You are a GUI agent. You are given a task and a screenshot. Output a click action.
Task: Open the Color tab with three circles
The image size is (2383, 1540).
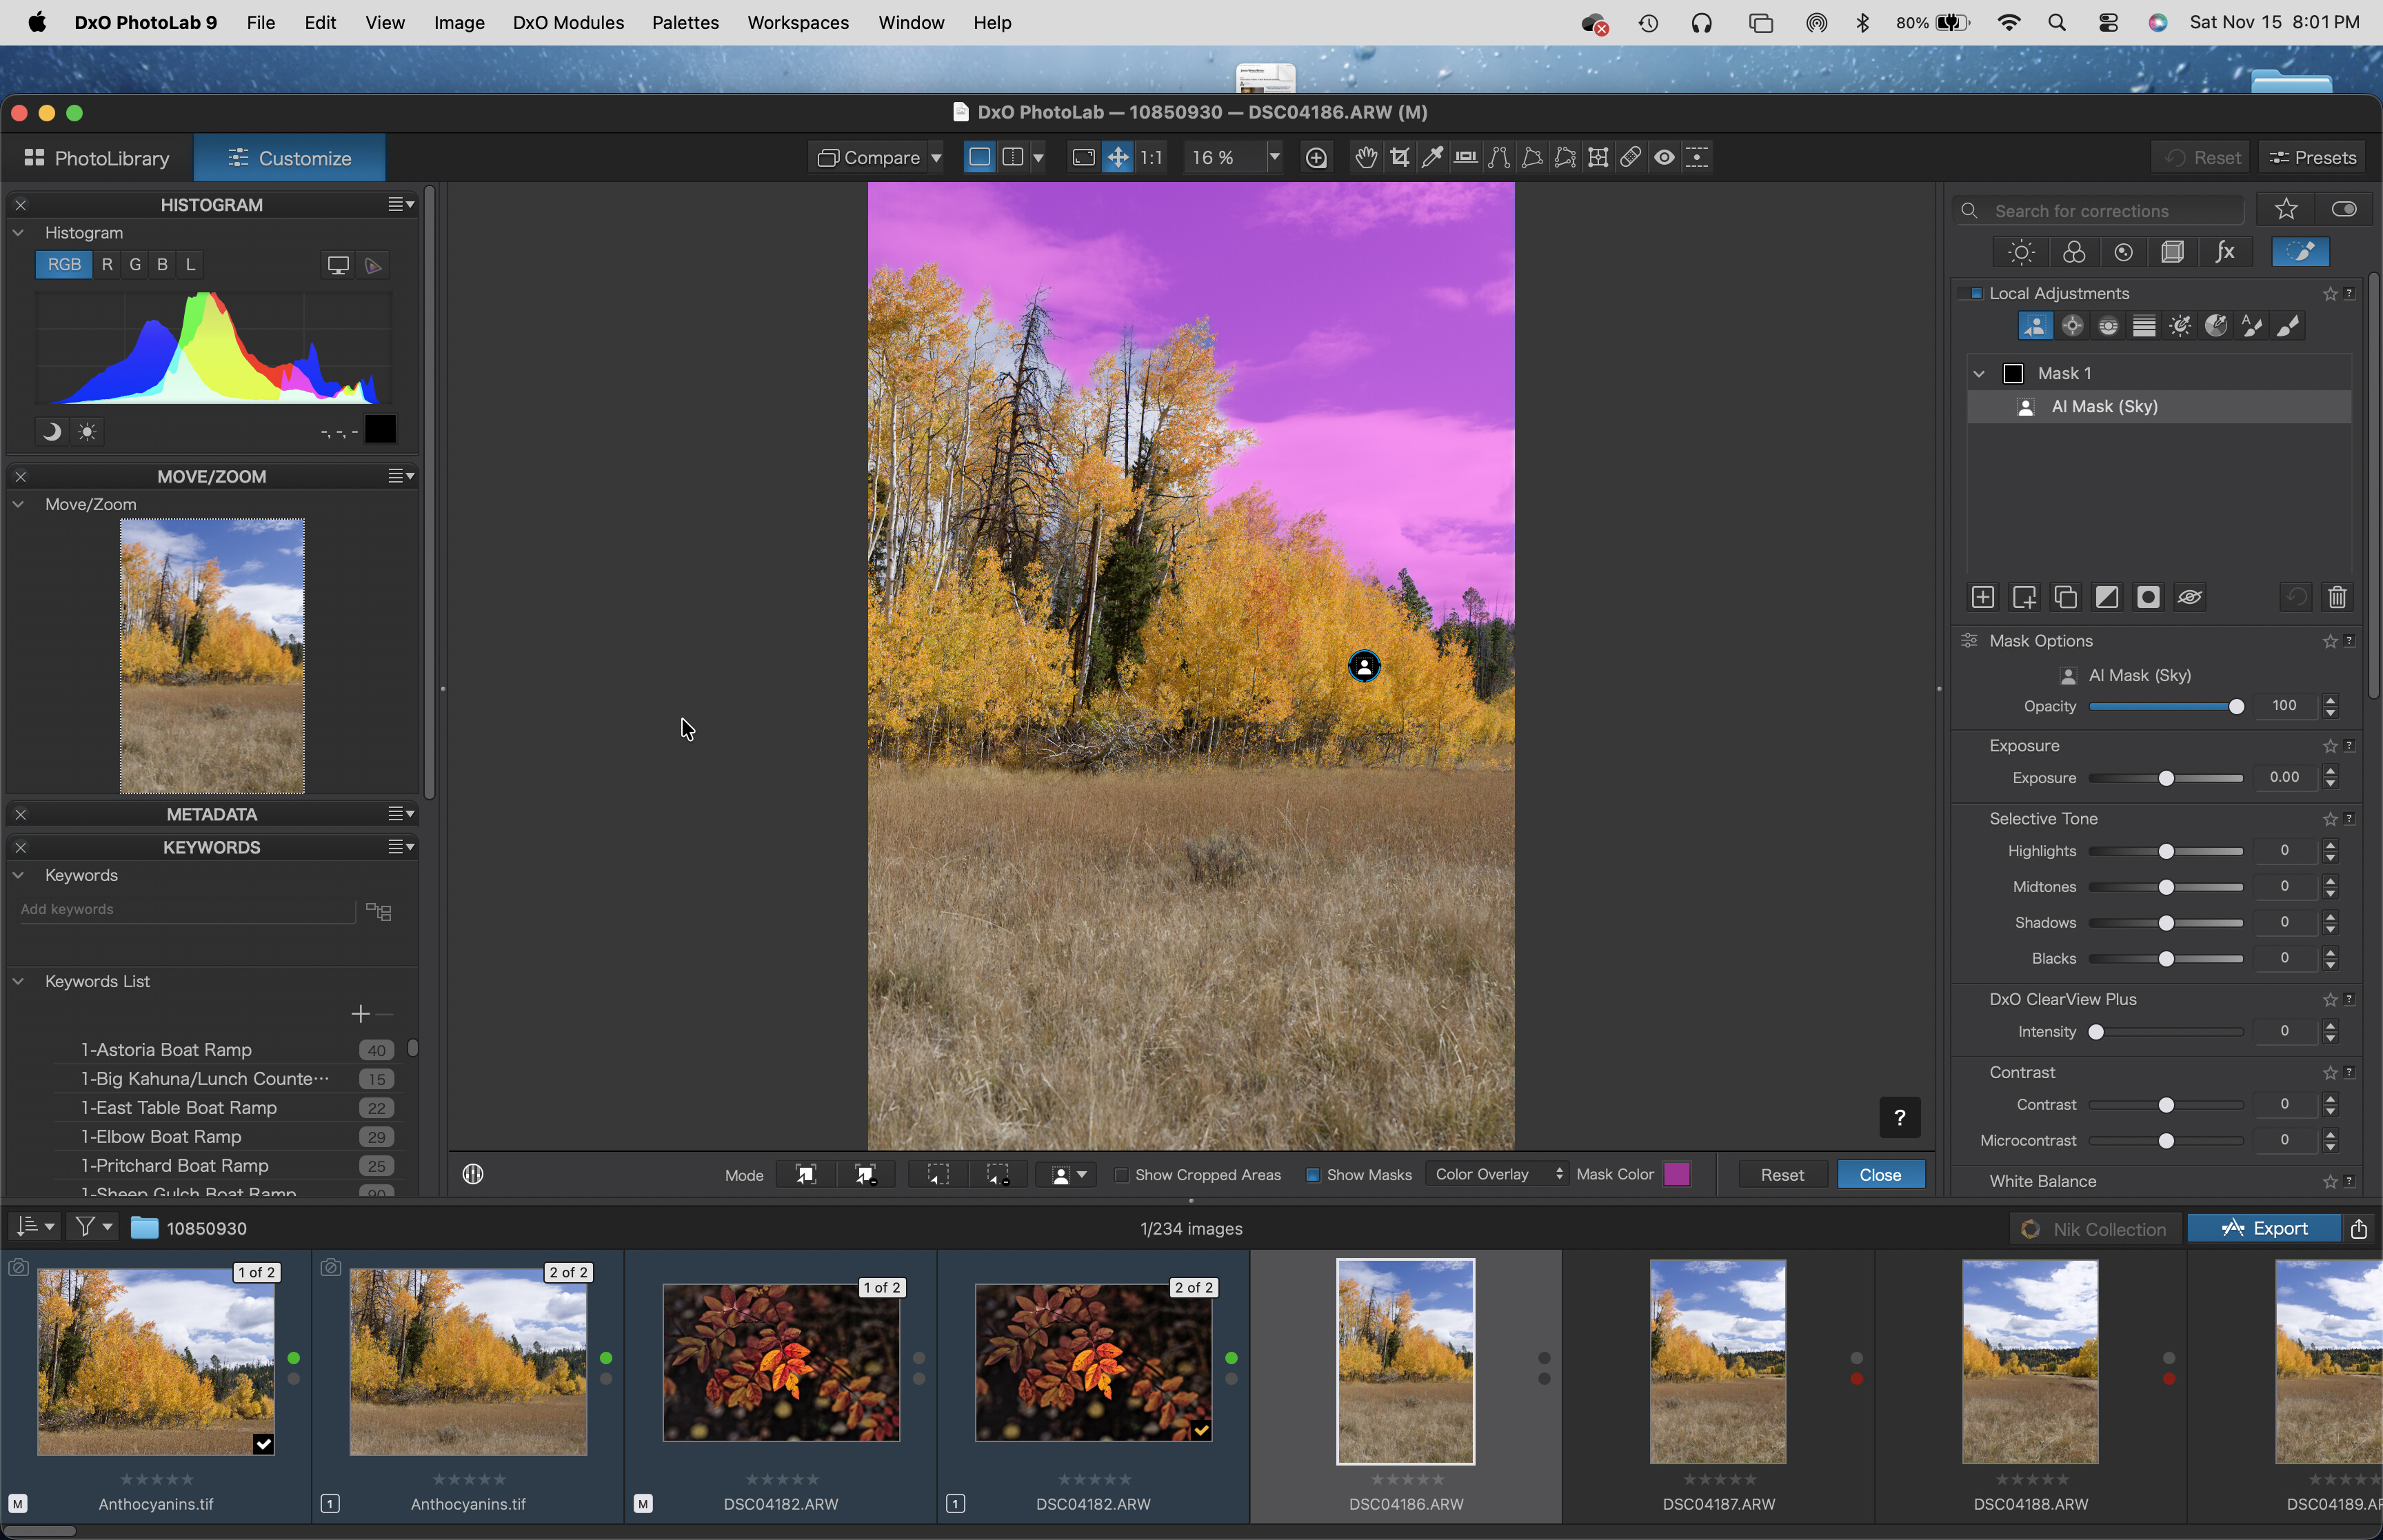click(2073, 252)
